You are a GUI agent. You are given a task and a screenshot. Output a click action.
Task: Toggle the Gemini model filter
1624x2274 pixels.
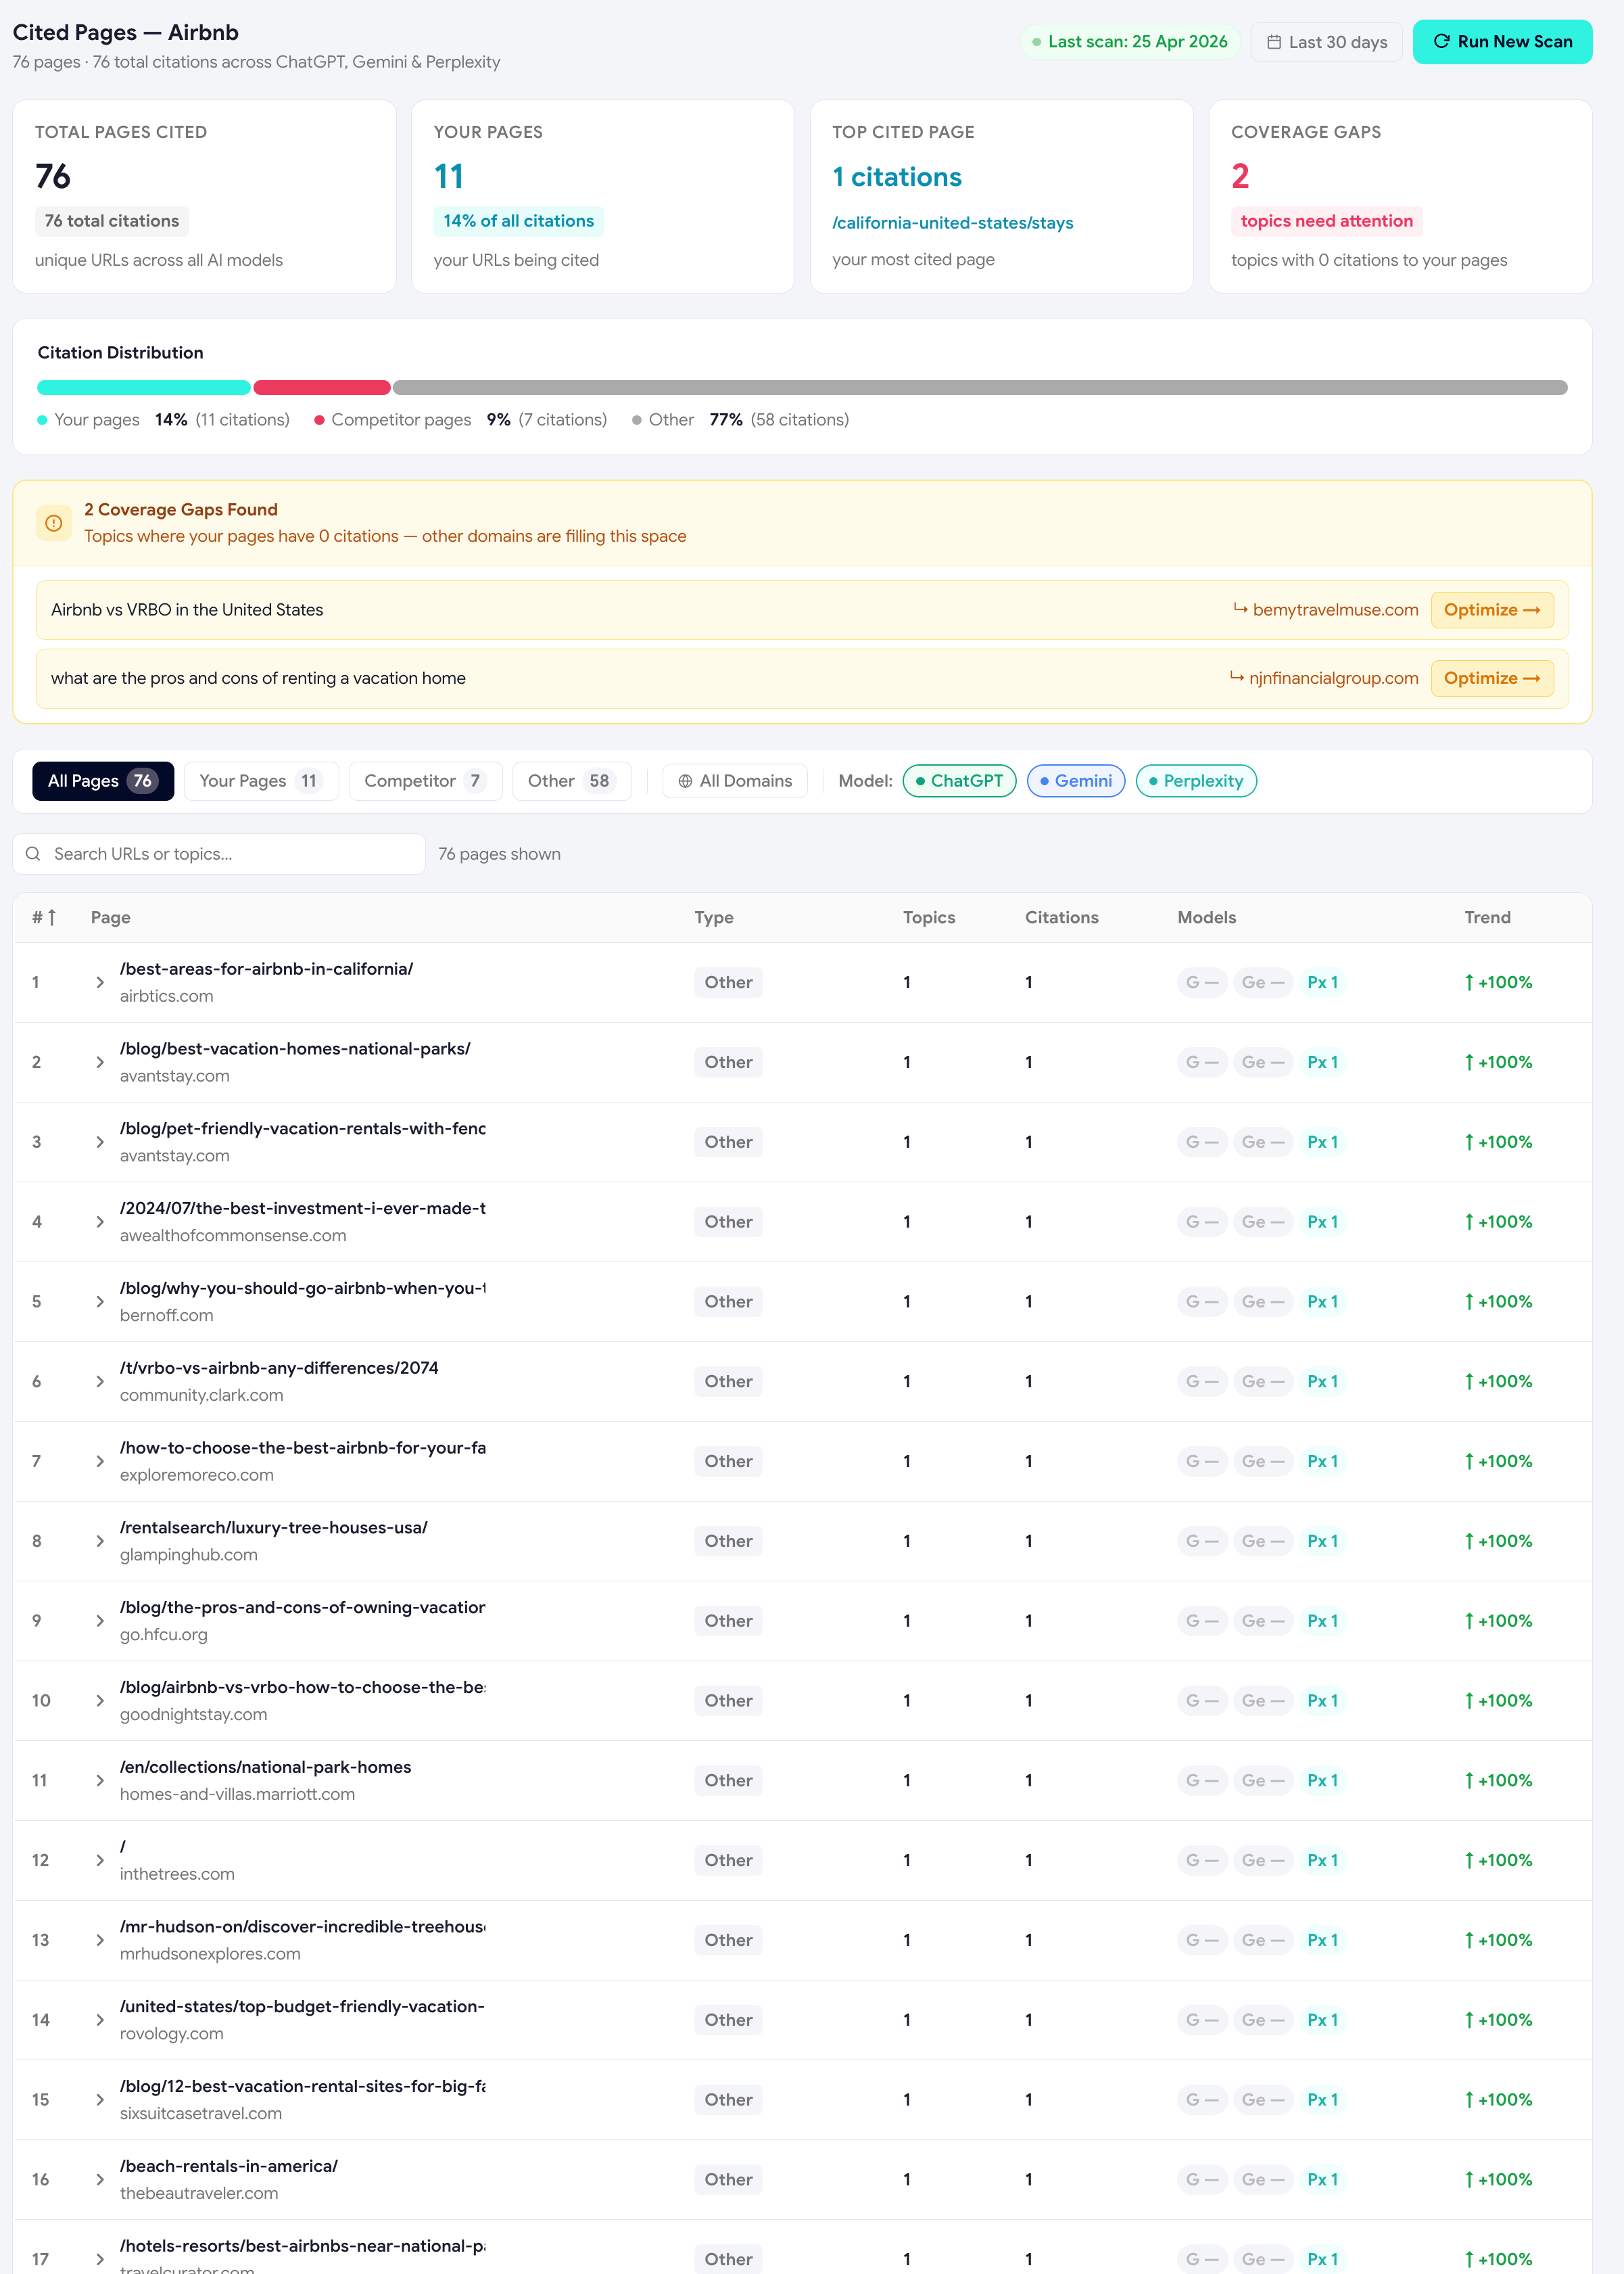click(x=1076, y=781)
